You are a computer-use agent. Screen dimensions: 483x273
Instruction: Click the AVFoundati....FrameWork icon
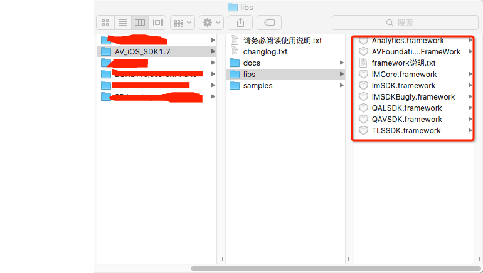[363, 51]
